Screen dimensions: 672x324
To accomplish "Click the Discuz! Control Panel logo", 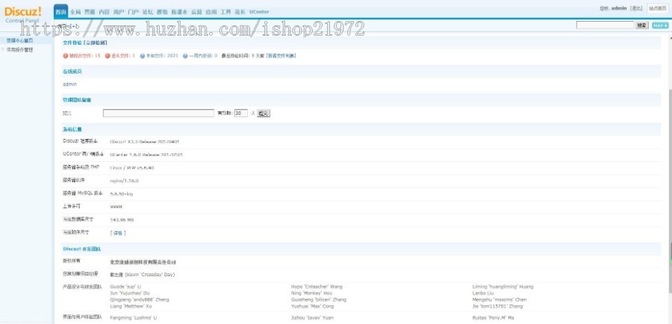I will point(22,13).
